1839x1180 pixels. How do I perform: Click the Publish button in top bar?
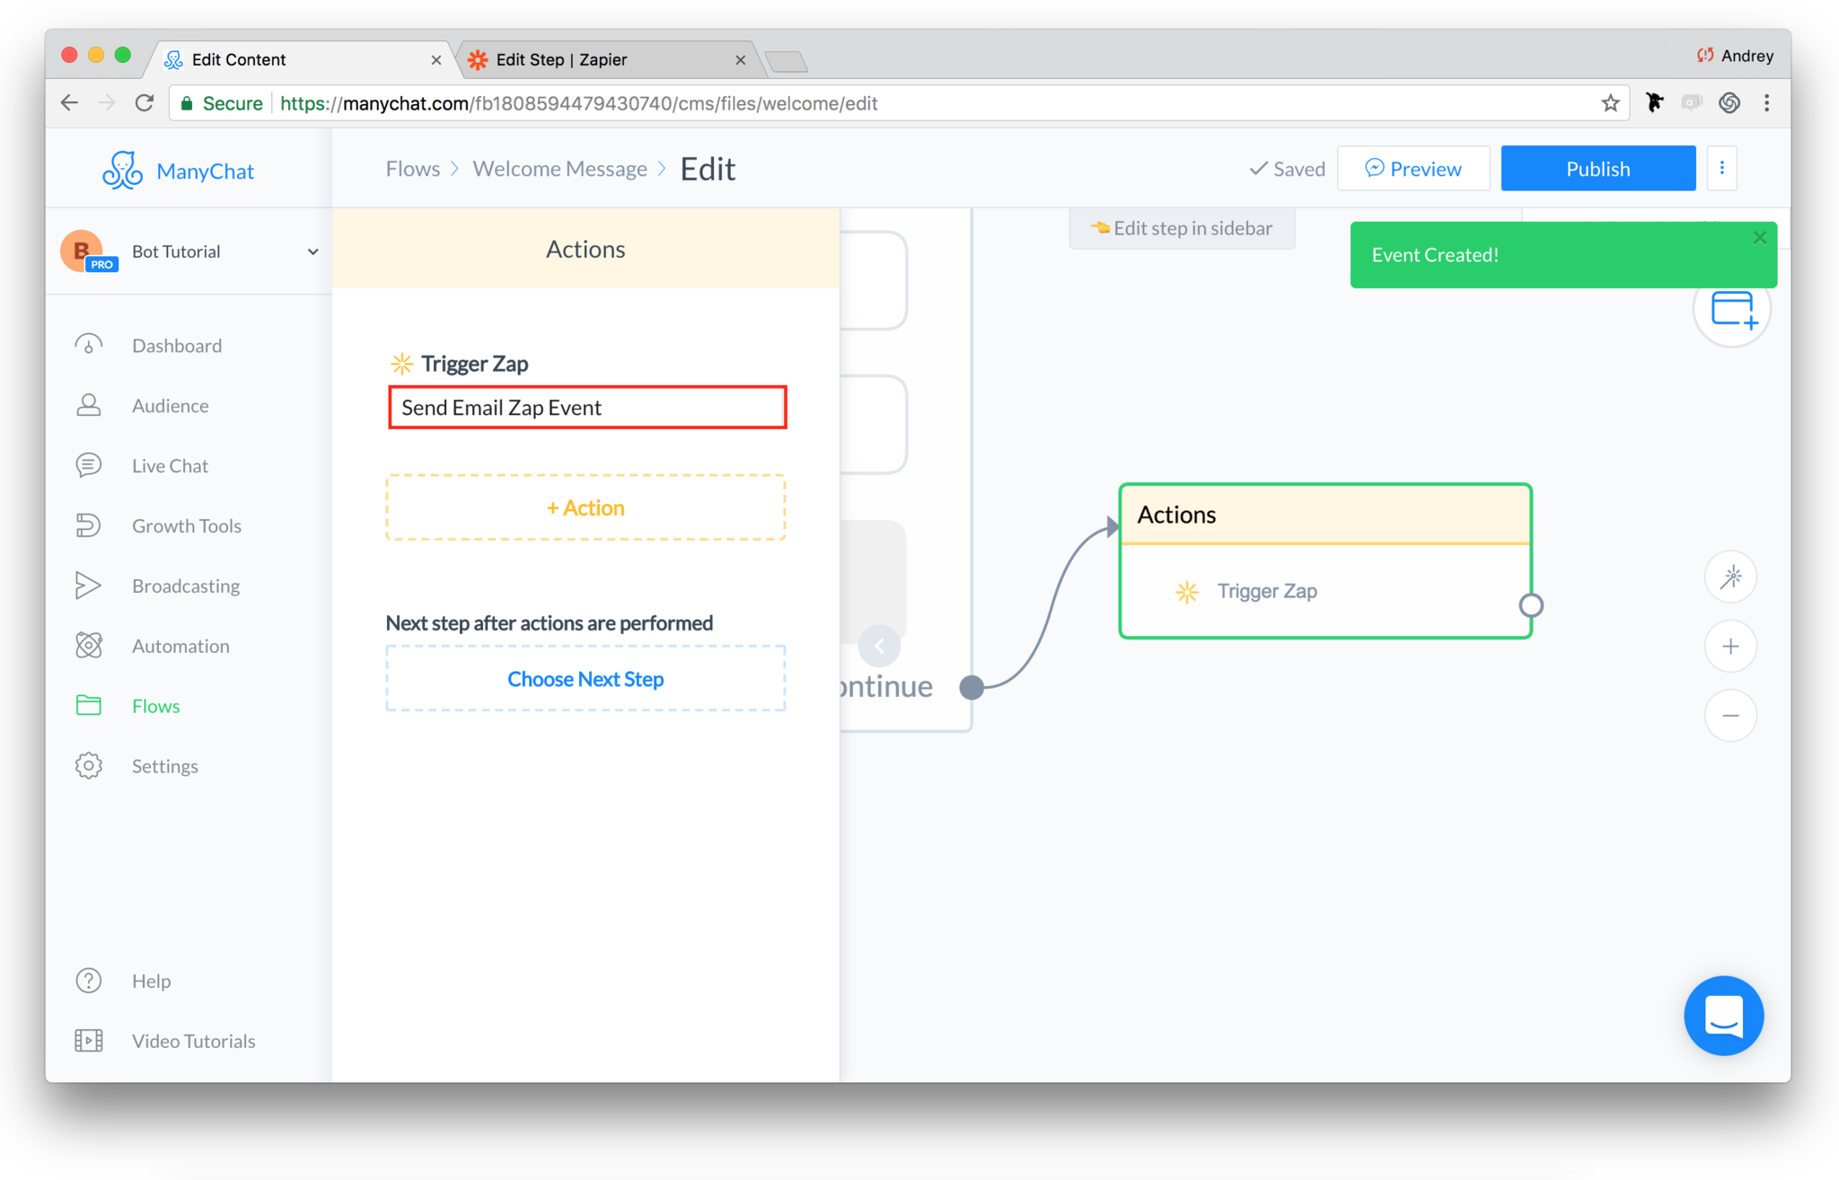pos(1597,168)
